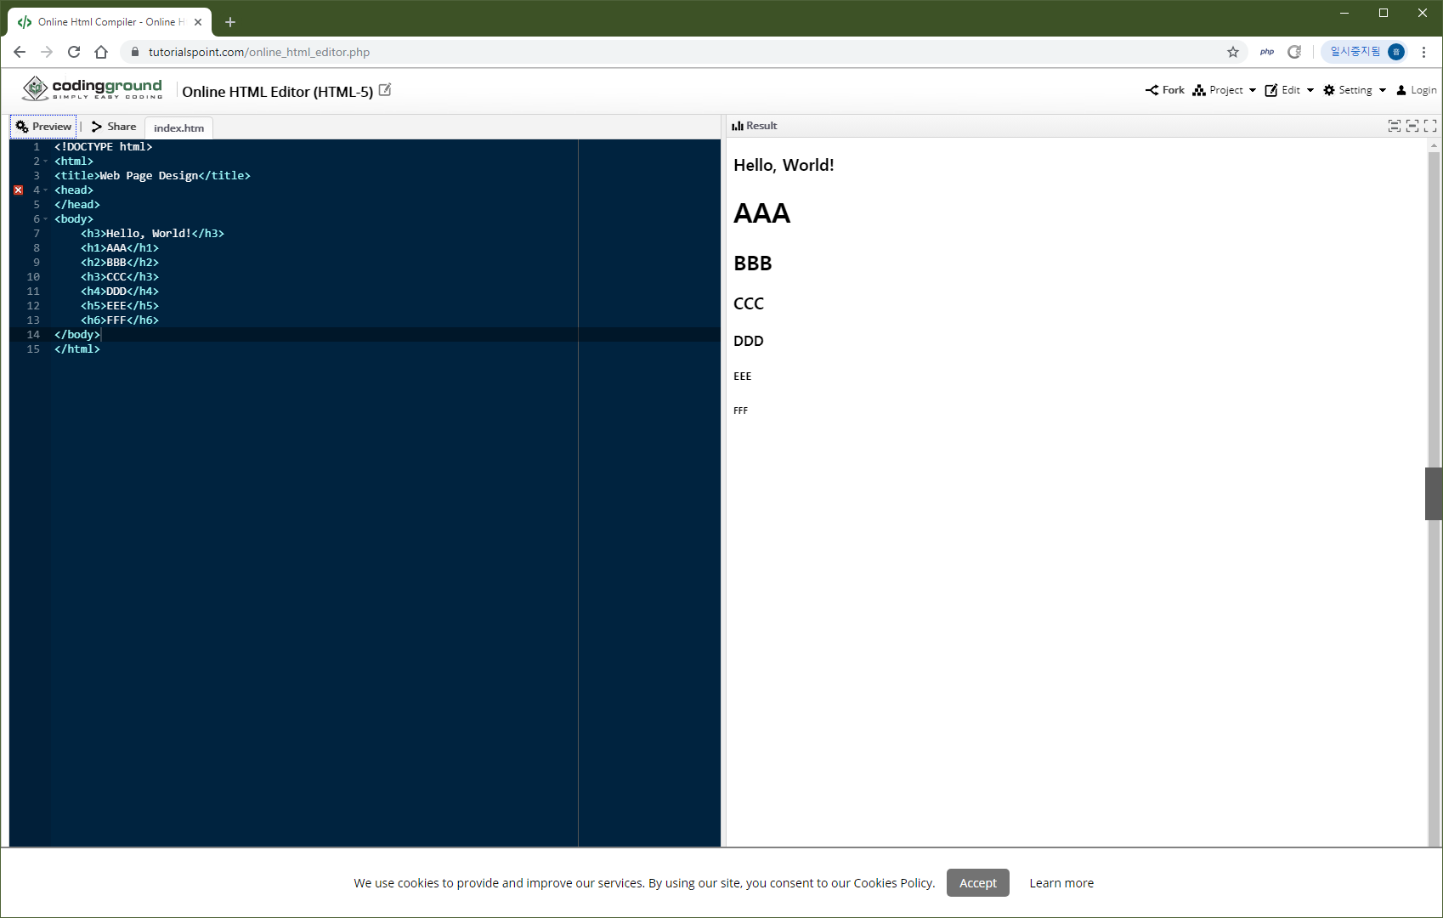
Task: Collapse the head tag fold arrow on line 4
Action: tap(46, 190)
